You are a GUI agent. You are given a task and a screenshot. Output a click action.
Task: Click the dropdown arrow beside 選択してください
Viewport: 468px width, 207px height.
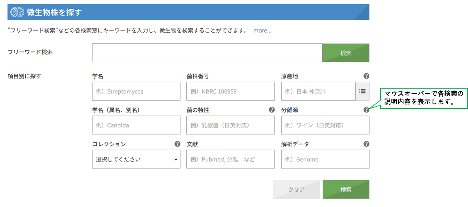(176, 159)
